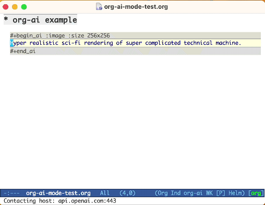Click the echo area message "Contacting host"
The height and width of the screenshot is (205, 265).
pyautogui.click(x=29, y=201)
